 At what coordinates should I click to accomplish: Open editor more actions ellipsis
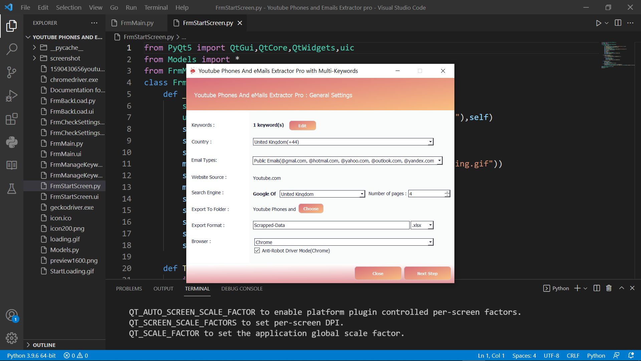pyautogui.click(x=630, y=23)
